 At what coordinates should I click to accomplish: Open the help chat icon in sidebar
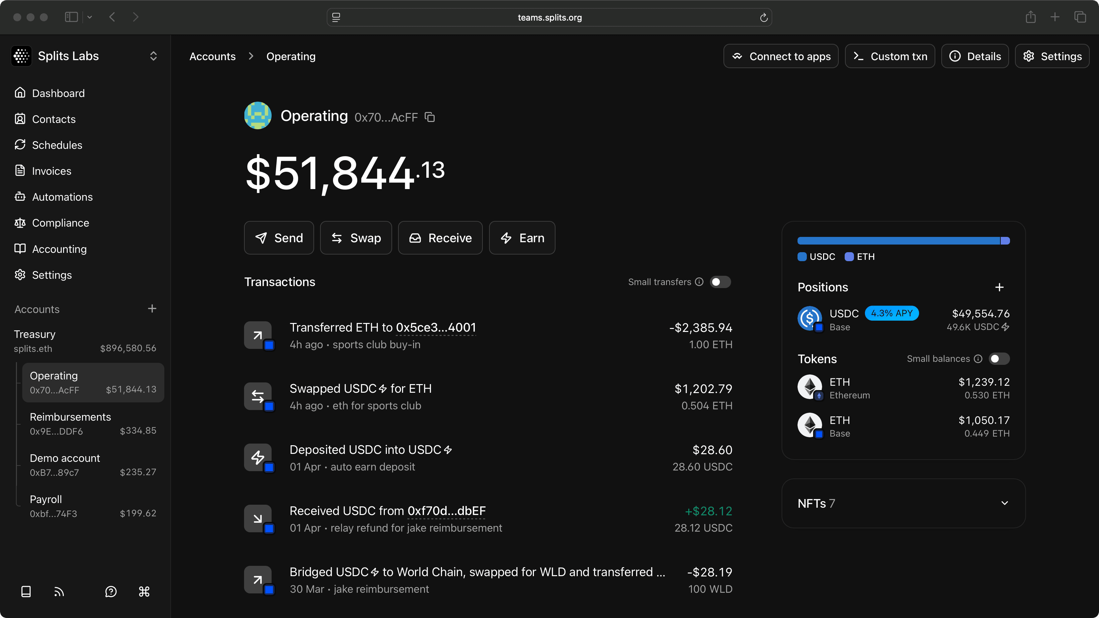click(111, 591)
